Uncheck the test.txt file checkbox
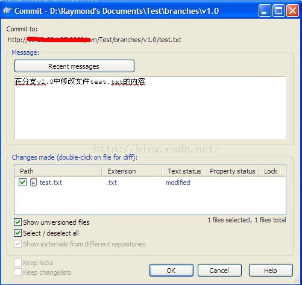The height and width of the screenshot is (285, 302). pos(22,183)
